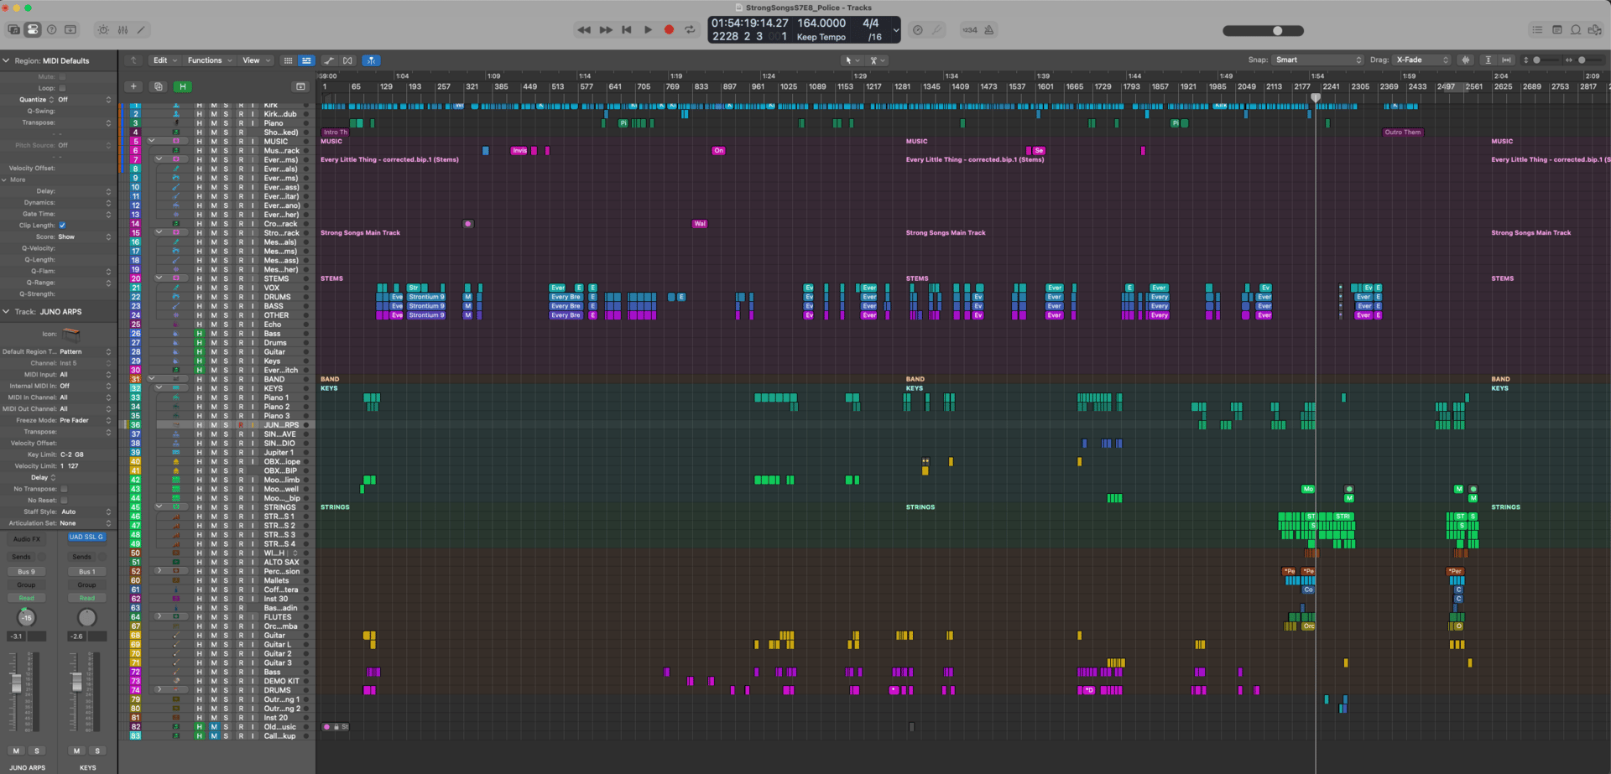Toggle the green Hide tracks H button

[182, 86]
